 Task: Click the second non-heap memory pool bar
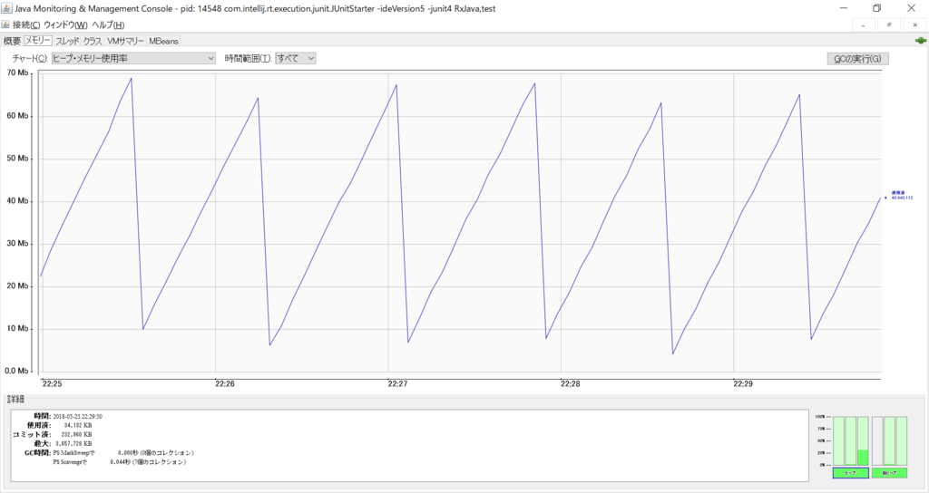click(889, 441)
